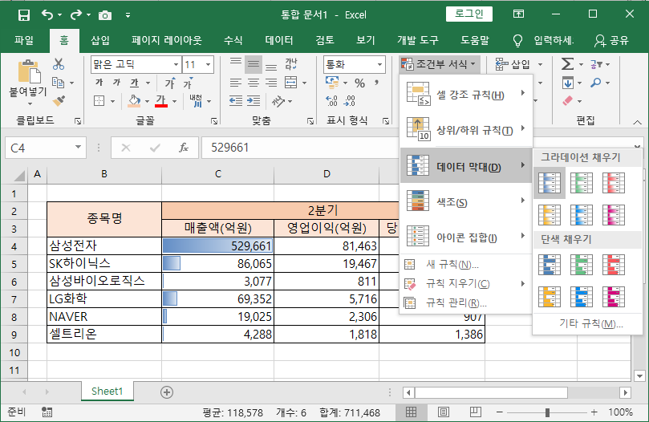The width and height of the screenshot is (649, 422).
Task: Click the fill color bucket icon
Action: click(134, 100)
